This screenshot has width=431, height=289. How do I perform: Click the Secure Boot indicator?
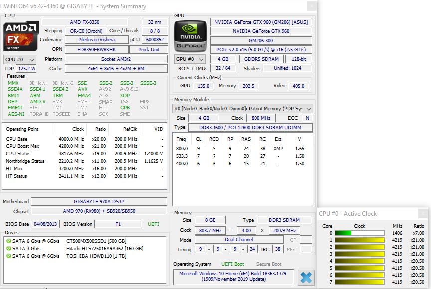[269, 264]
